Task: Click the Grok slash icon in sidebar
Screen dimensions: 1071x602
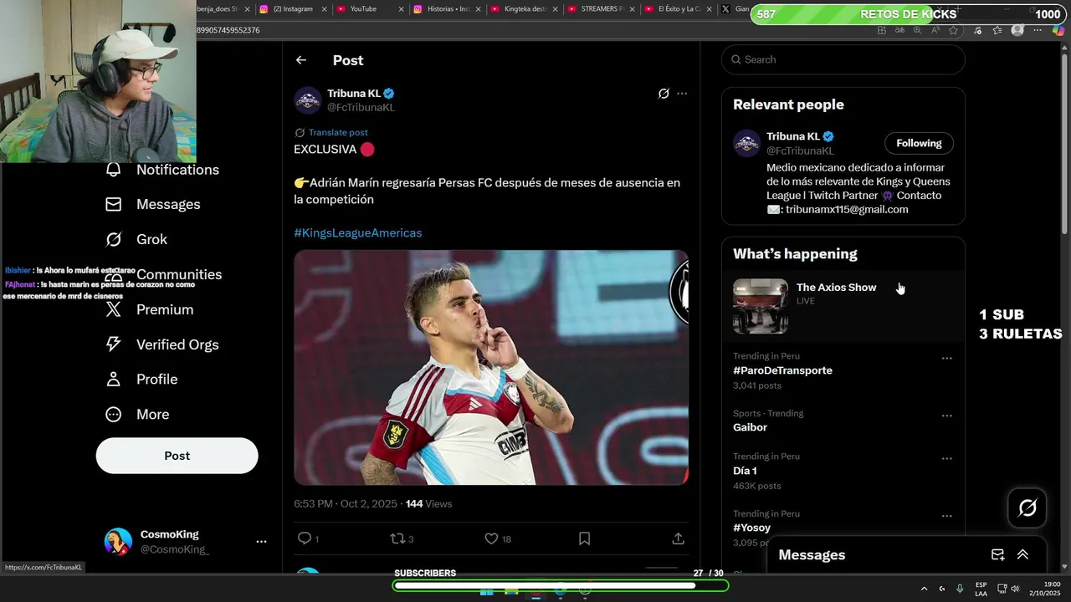Action: 114,239
